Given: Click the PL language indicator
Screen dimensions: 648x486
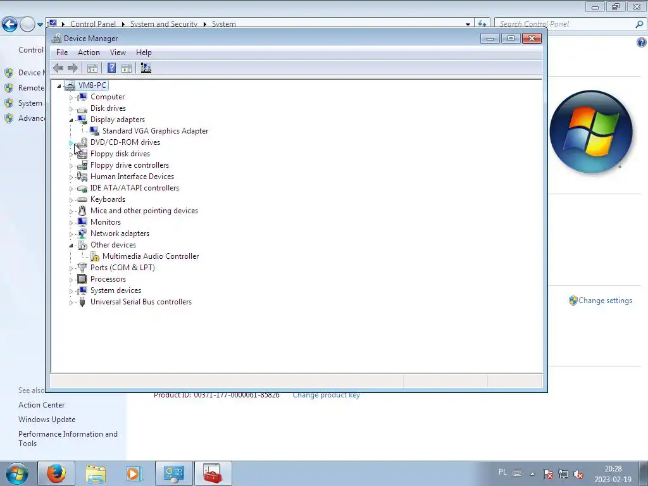Looking at the screenshot, I should (502, 472).
